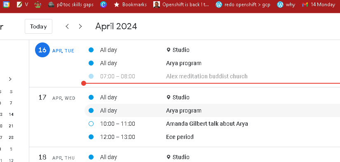Select day 7 in the mini calendar
This screenshot has height=162, width=340.
11,103
